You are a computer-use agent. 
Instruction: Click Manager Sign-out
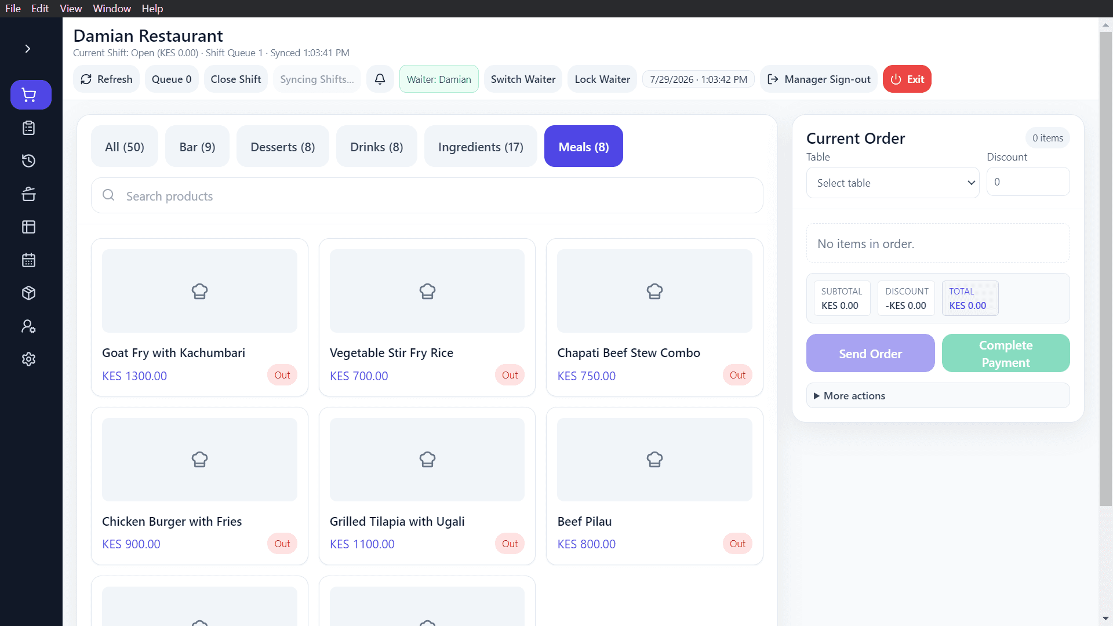pyautogui.click(x=819, y=79)
